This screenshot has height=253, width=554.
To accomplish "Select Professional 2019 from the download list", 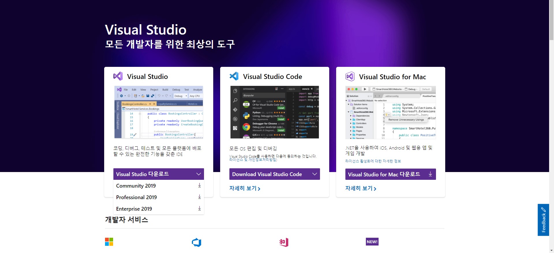I will coord(159,197).
